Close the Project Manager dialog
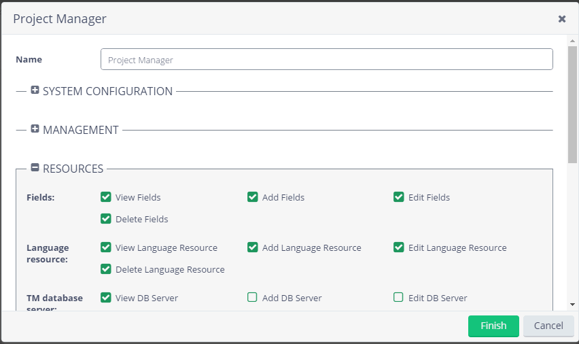 (x=562, y=19)
